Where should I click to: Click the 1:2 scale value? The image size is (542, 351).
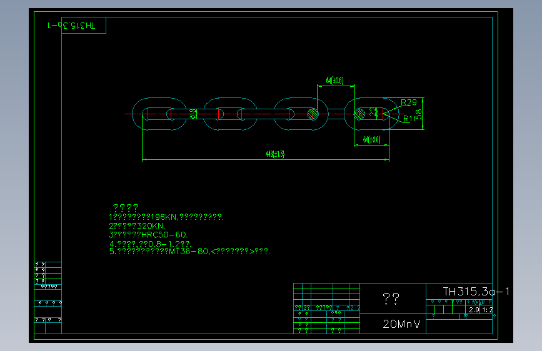pos(487,310)
